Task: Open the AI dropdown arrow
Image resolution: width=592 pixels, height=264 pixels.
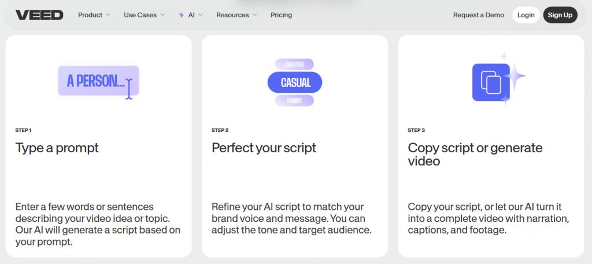Action: click(201, 15)
